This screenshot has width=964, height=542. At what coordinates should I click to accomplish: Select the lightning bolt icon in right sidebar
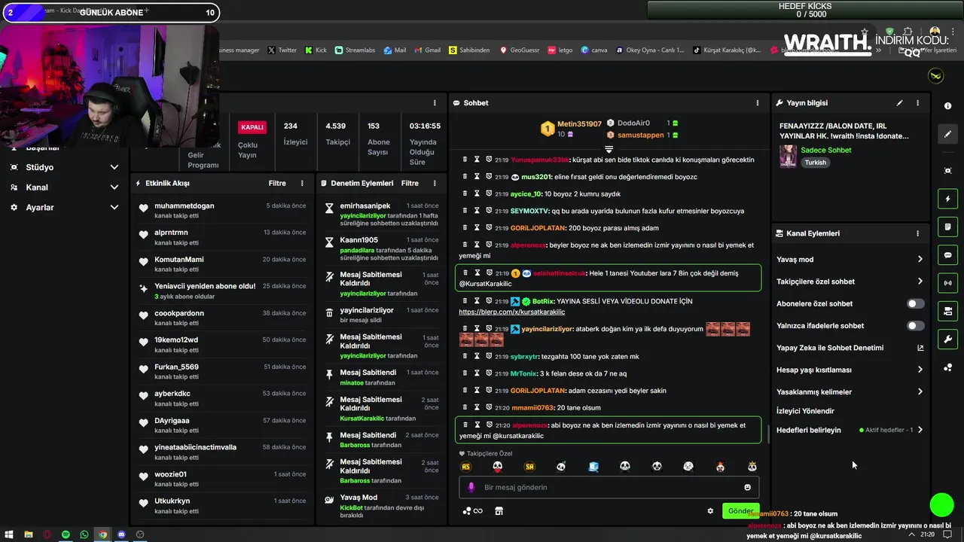948,199
